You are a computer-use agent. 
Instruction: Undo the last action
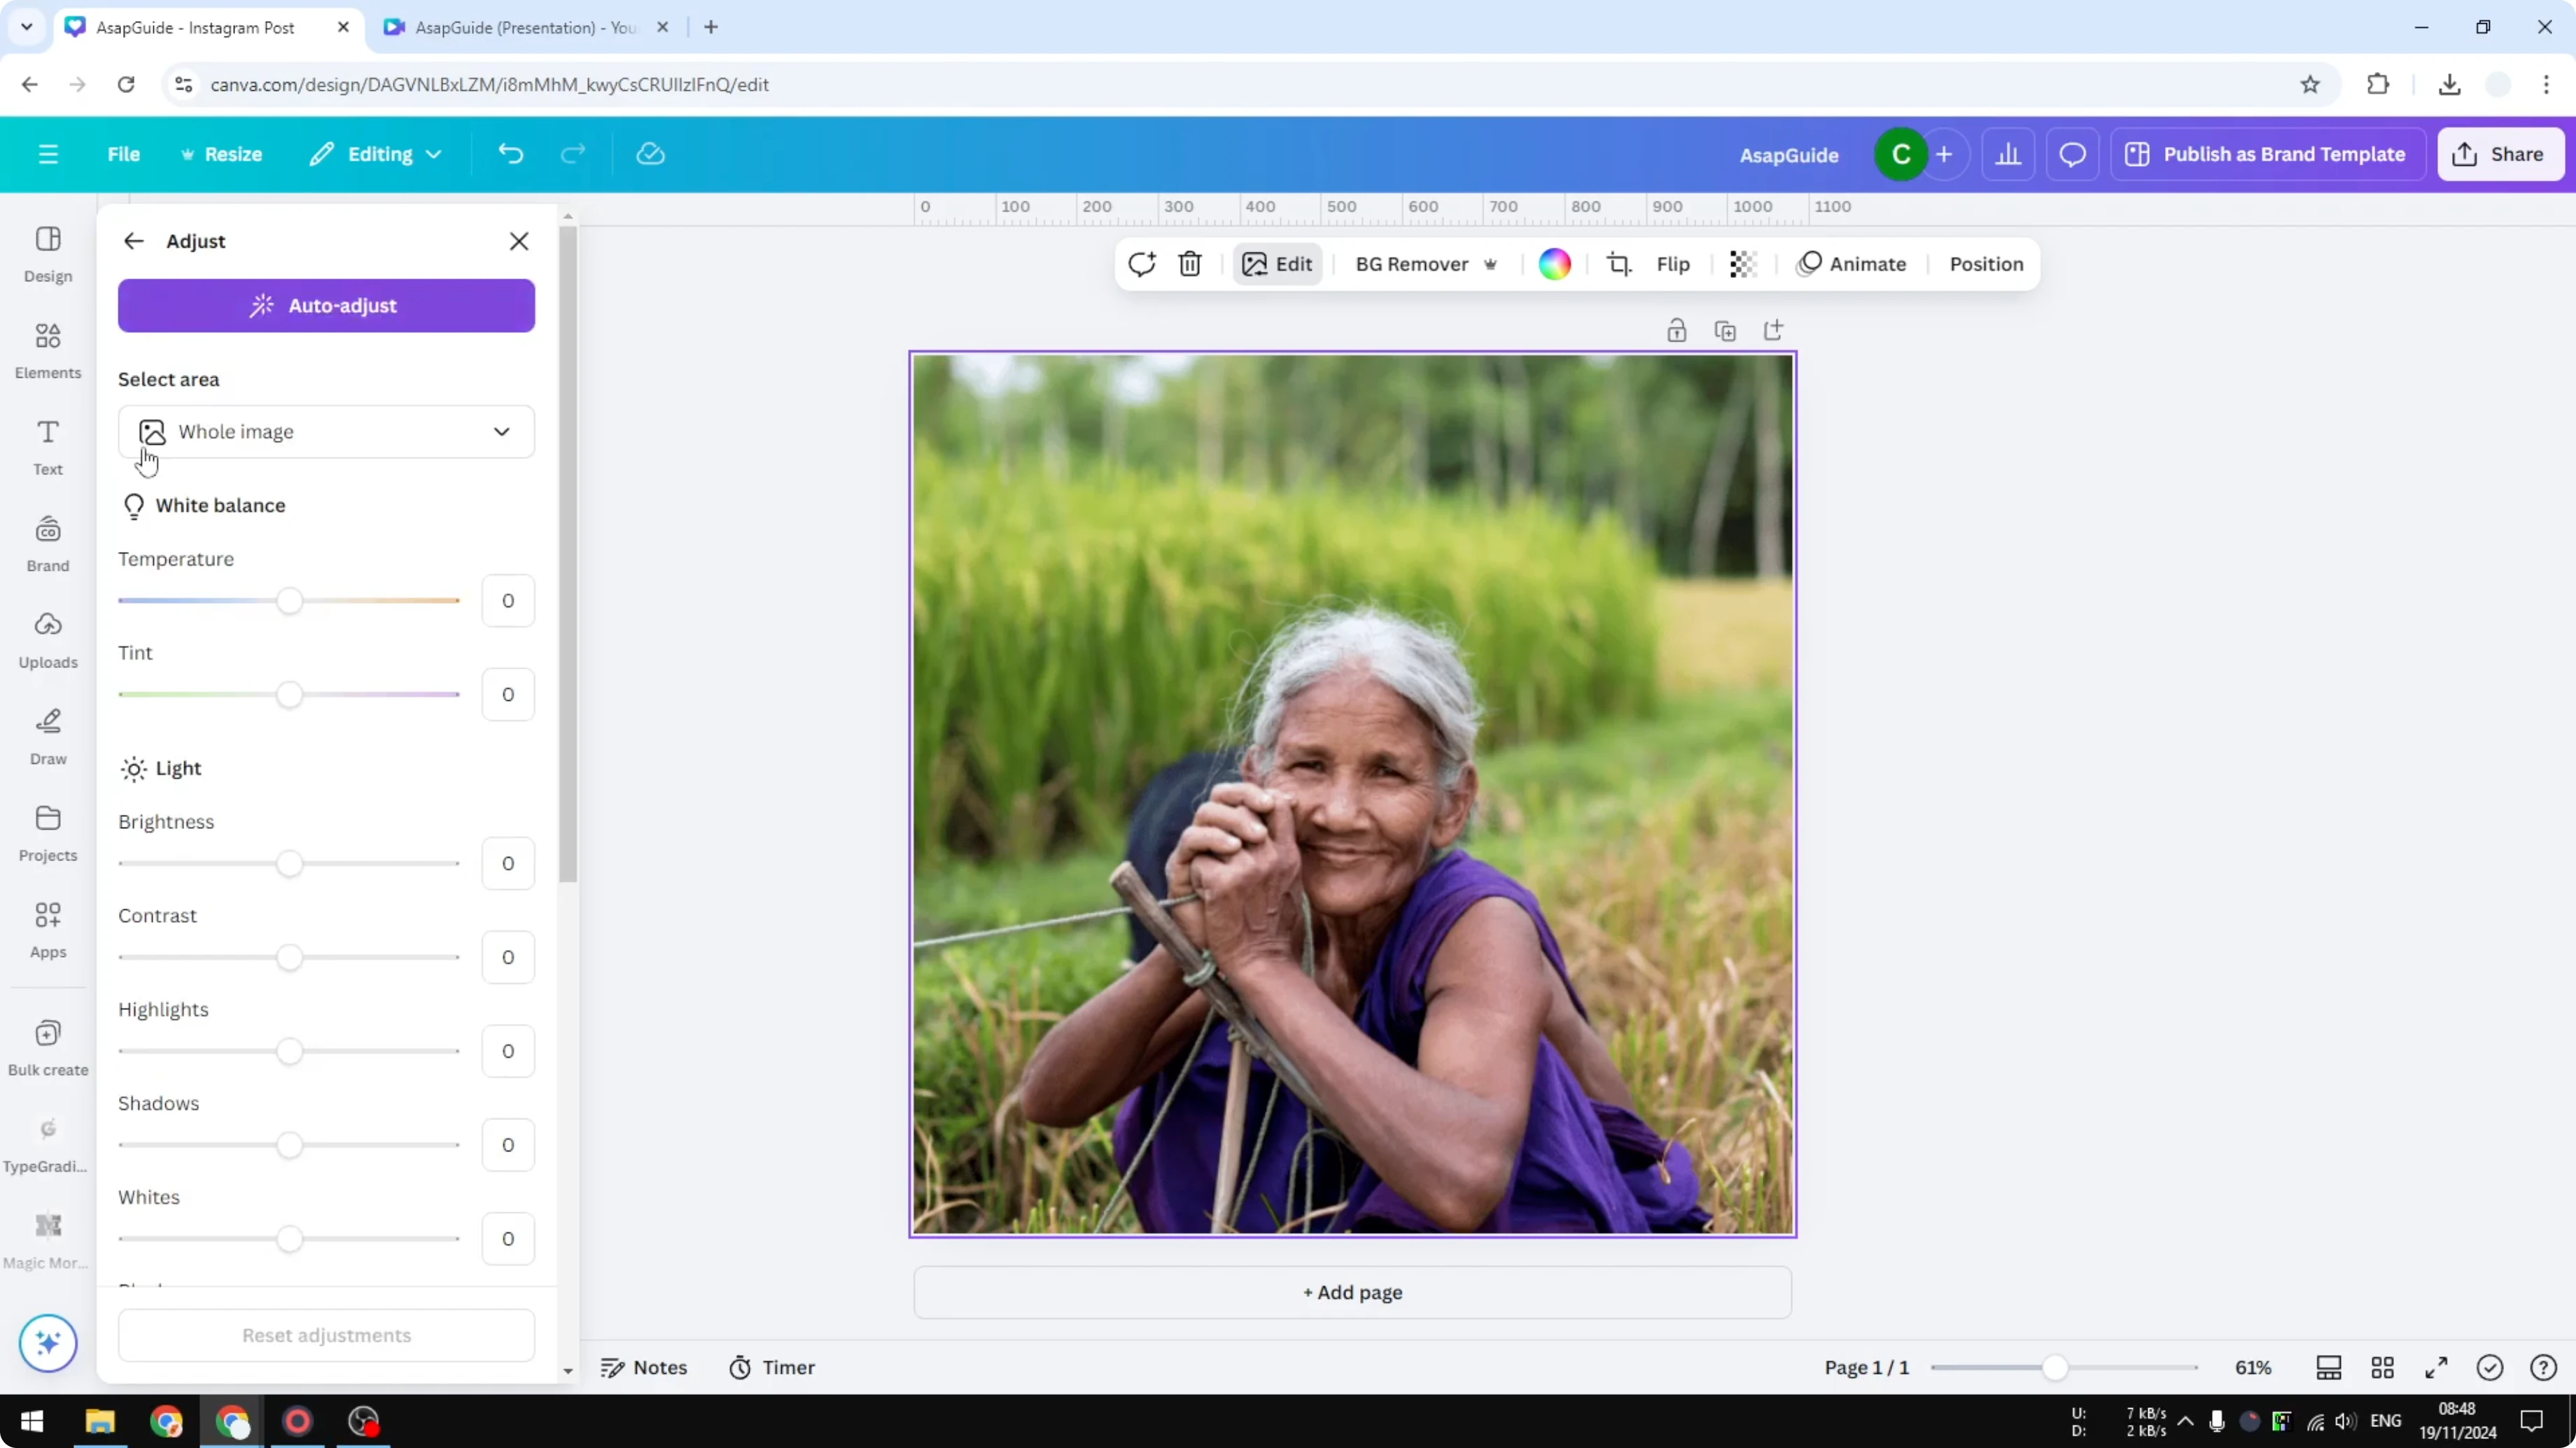click(510, 153)
